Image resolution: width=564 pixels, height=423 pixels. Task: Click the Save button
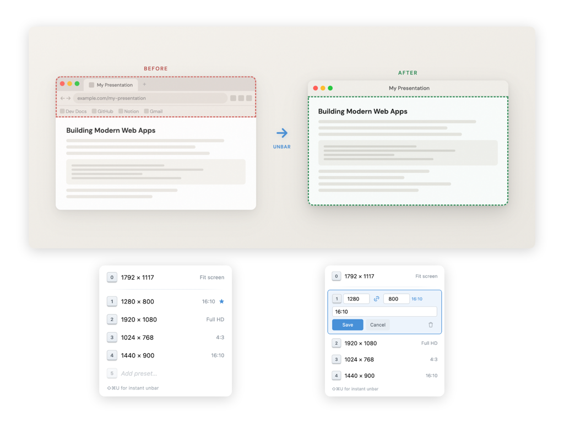(348, 325)
